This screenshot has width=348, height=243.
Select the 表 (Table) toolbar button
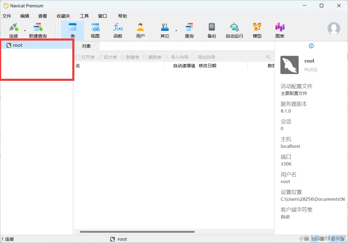click(73, 30)
